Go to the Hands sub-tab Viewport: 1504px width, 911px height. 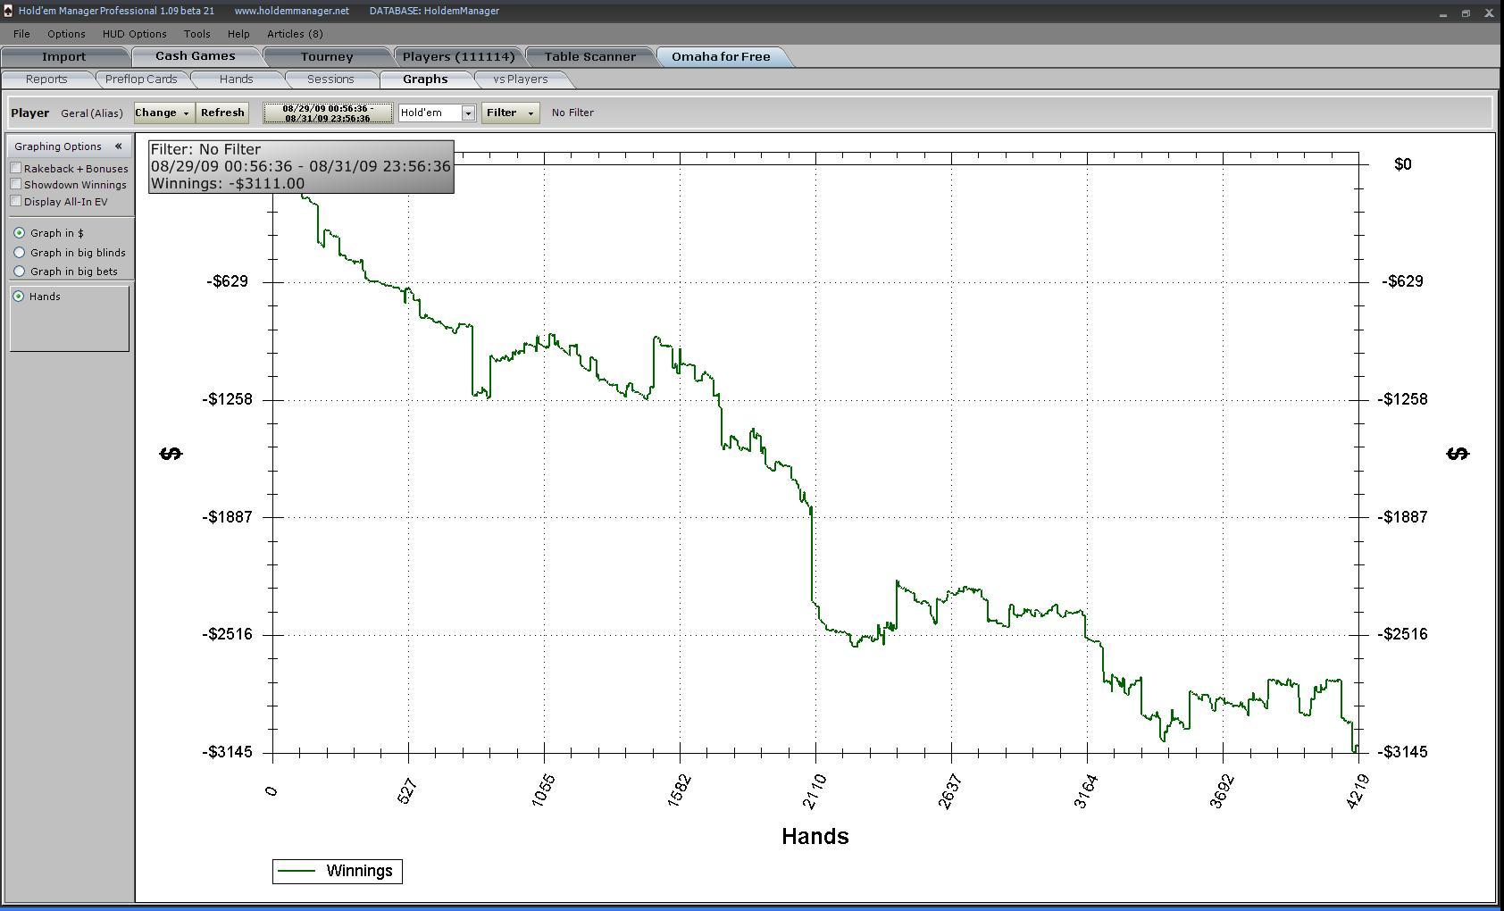[237, 79]
